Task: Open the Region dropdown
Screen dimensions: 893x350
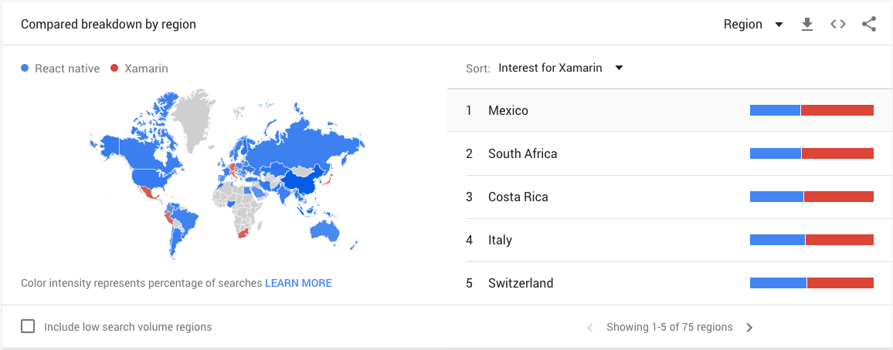Action: click(753, 25)
